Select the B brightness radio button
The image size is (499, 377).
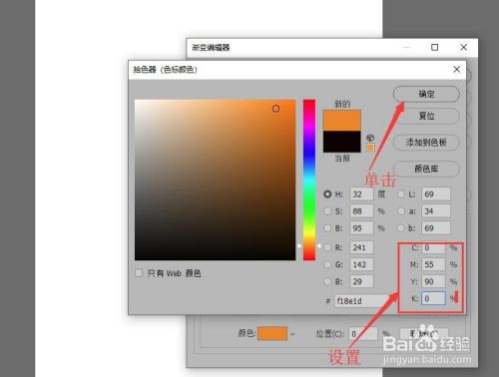click(327, 228)
